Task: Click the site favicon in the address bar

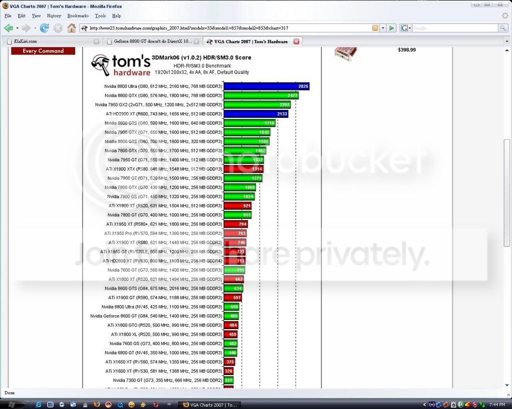Action: 84,28
